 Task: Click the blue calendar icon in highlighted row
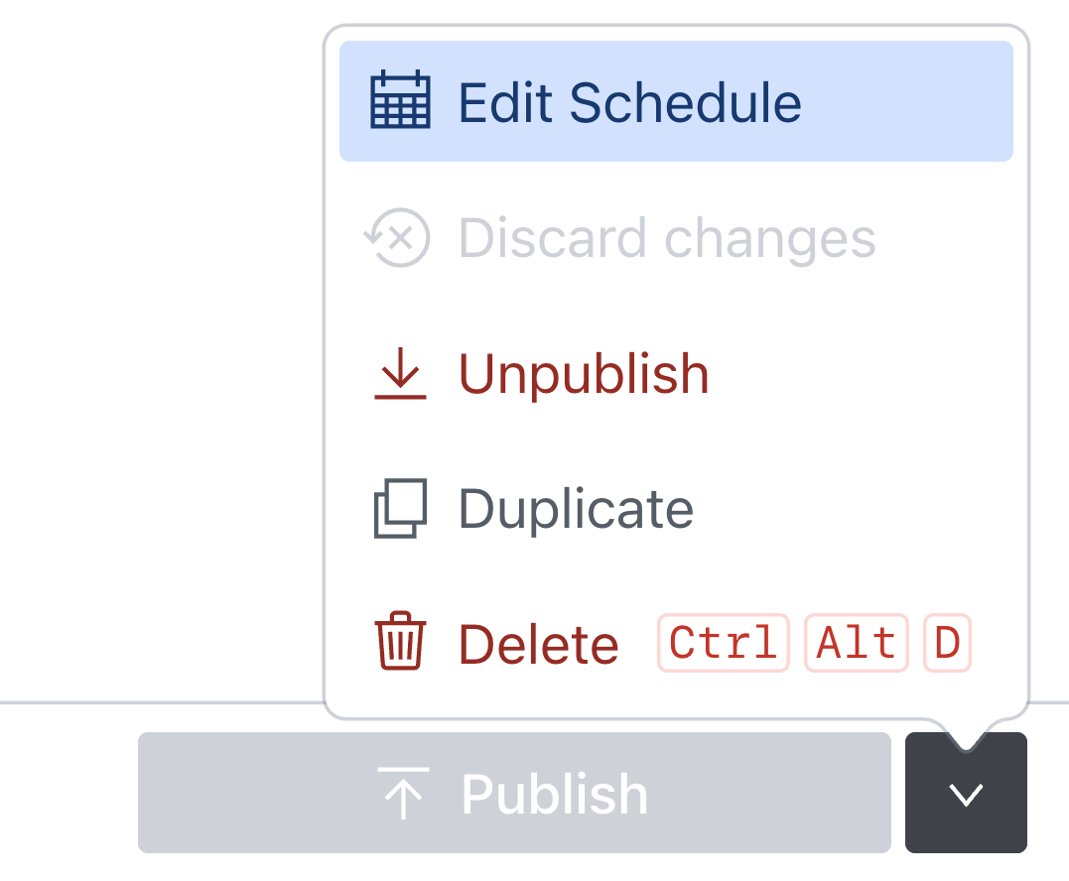click(402, 100)
